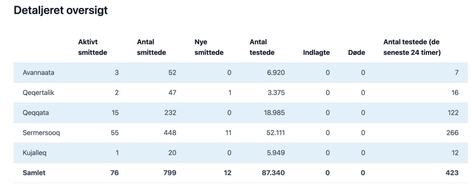Select the Avannaata row label
471x188 pixels.
(38, 72)
